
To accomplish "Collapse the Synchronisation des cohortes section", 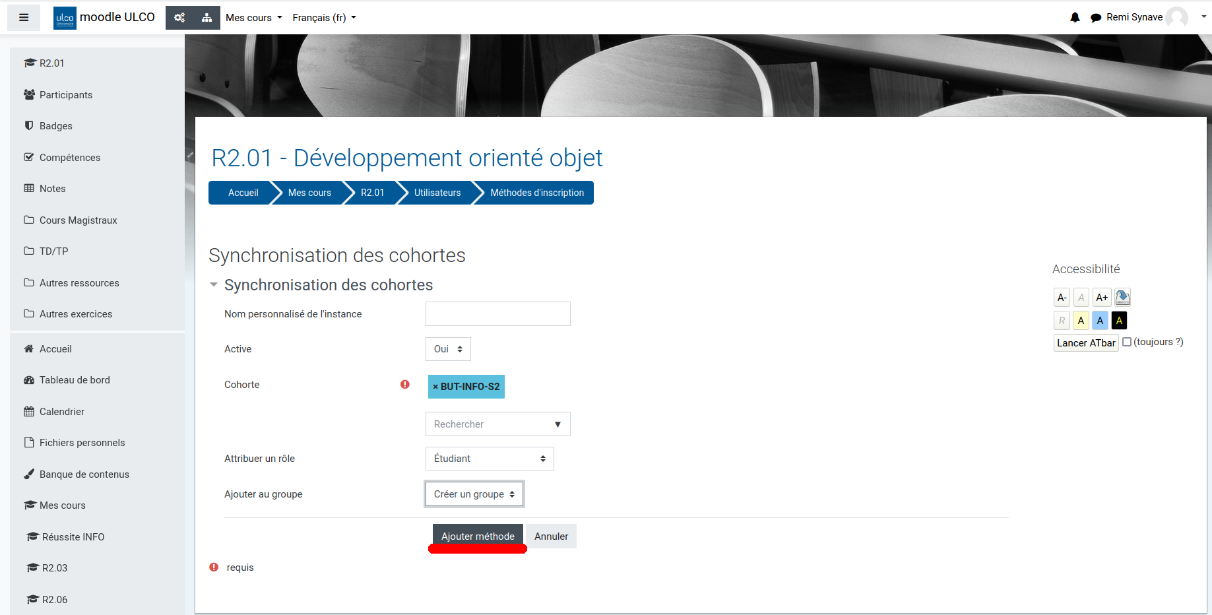I will click(x=214, y=285).
